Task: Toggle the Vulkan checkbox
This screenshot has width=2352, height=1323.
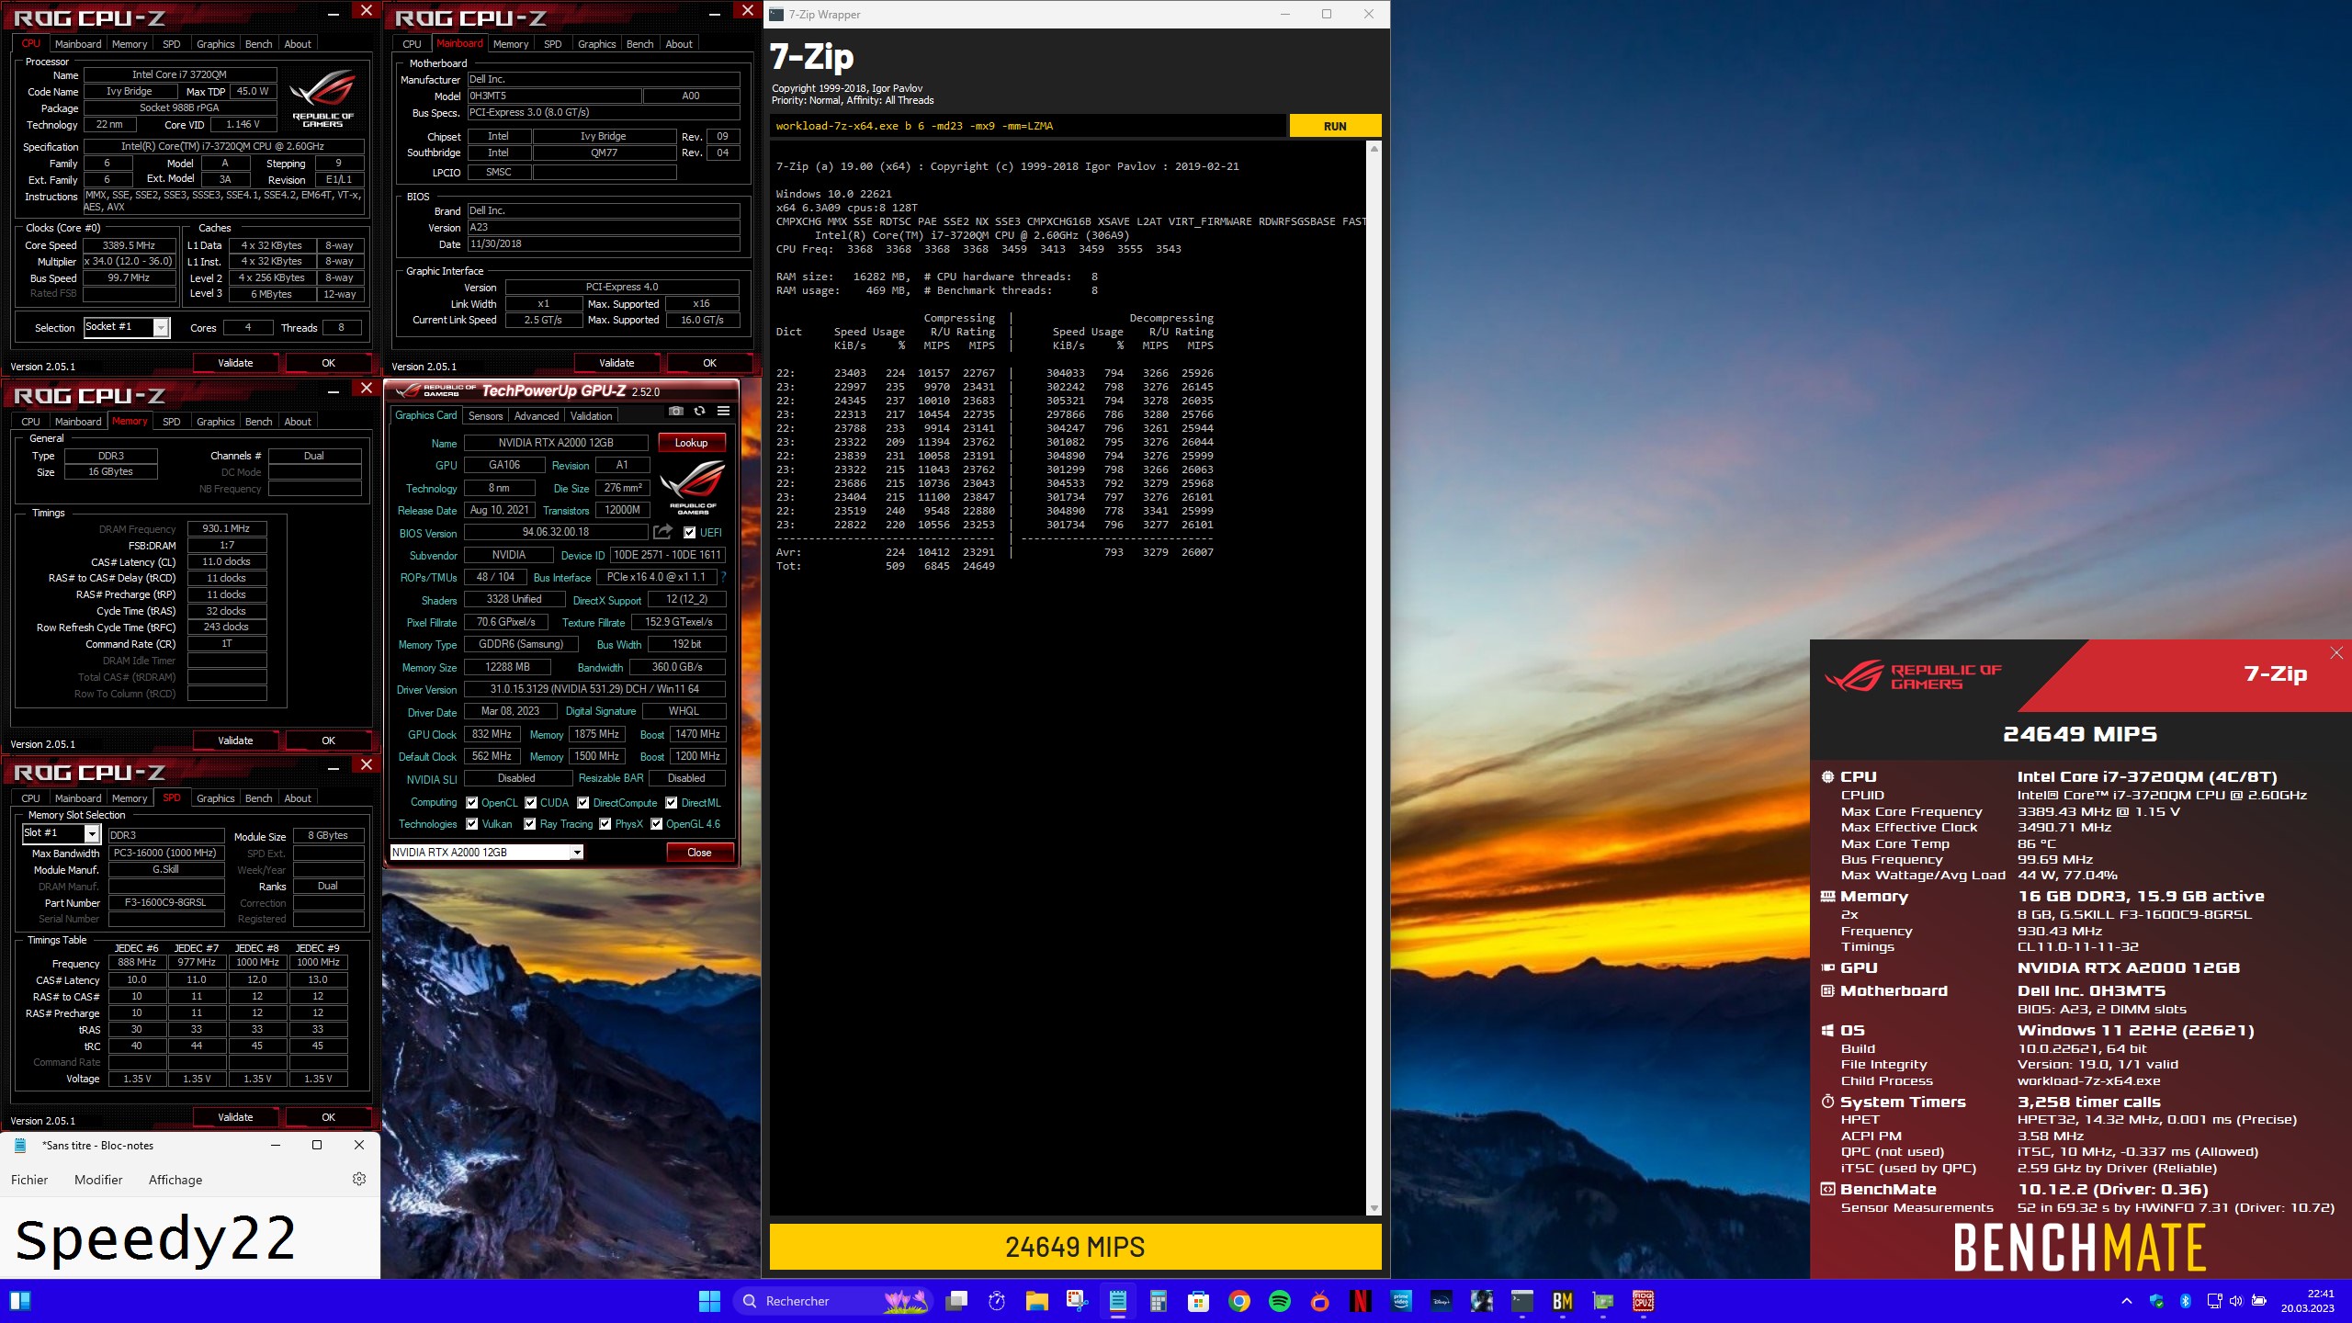Action: 471,824
